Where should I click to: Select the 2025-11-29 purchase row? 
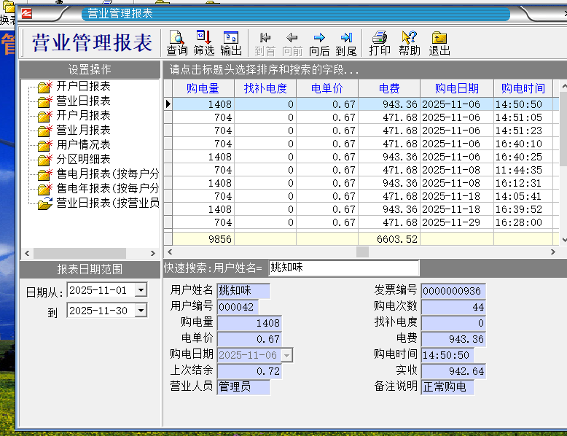[x=364, y=222]
